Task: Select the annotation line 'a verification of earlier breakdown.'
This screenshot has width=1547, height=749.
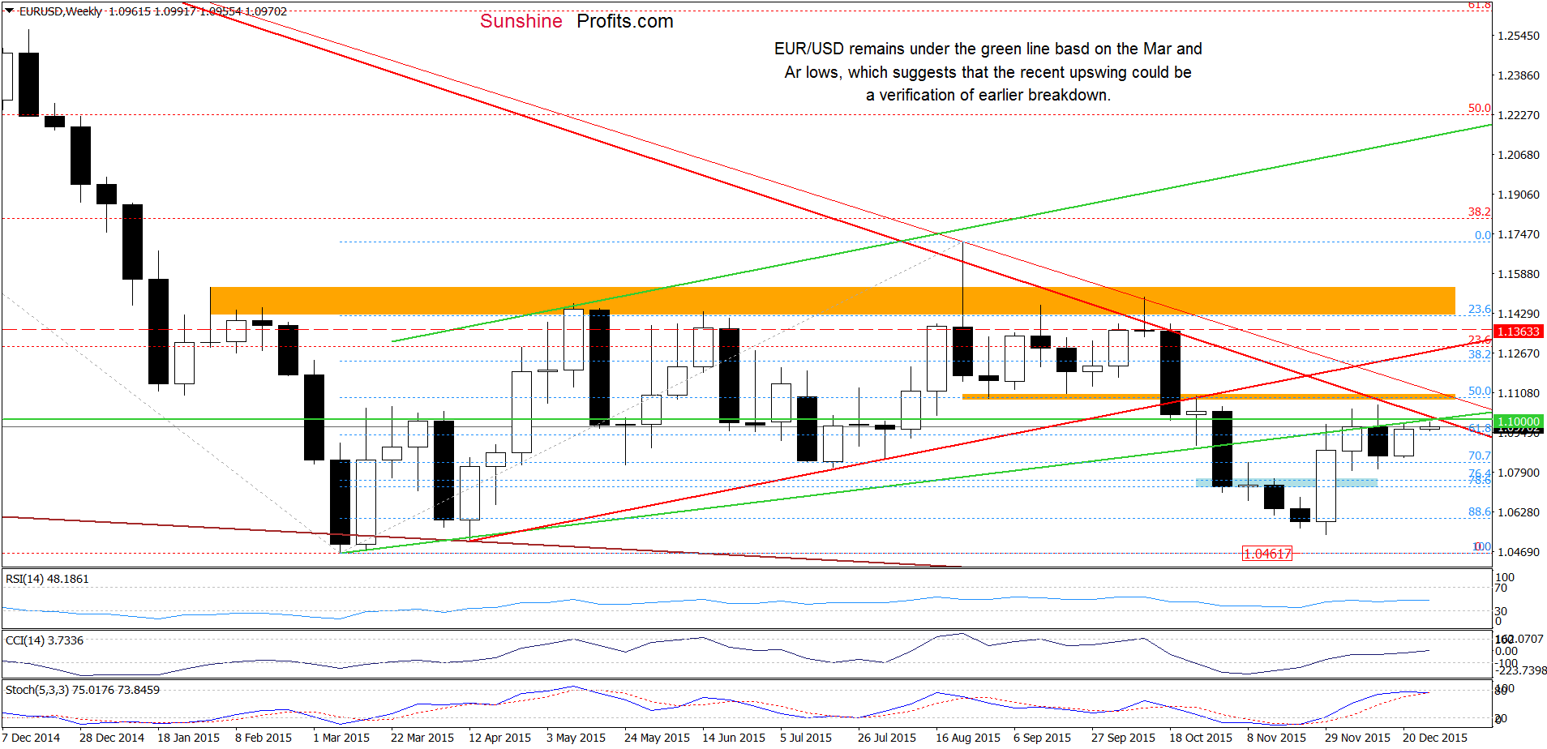Action: click(988, 95)
